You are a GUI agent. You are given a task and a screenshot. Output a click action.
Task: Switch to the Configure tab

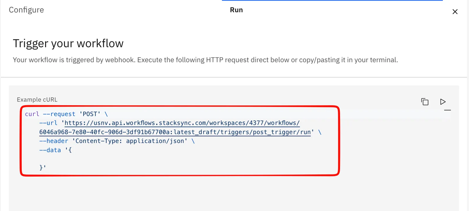click(26, 10)
